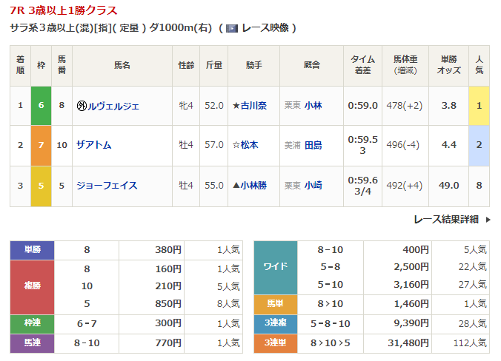Click the 3連単 trifecta payout label
The image size is (501, 361).
[276, 343]
